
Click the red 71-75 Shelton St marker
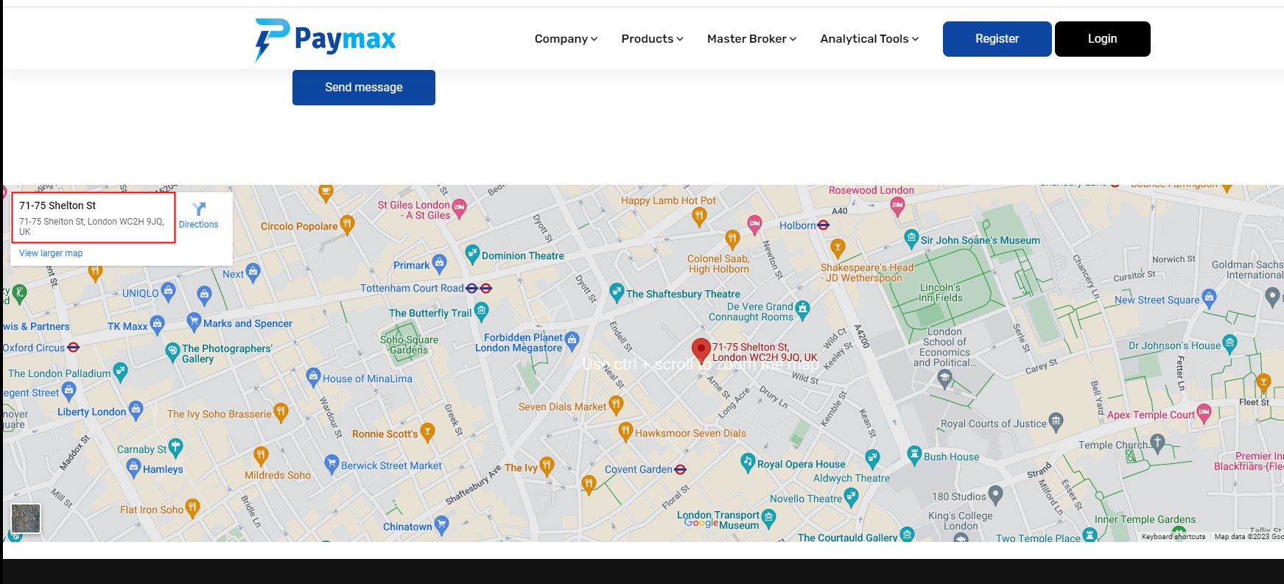[x=701, y=351]
